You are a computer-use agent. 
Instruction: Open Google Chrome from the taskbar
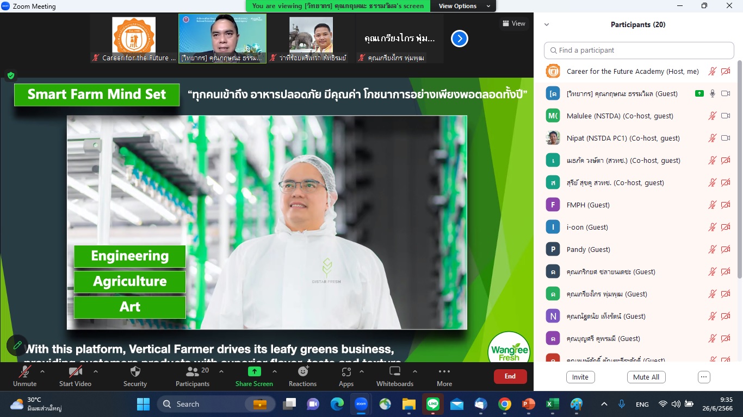click(x=505, y=404)
